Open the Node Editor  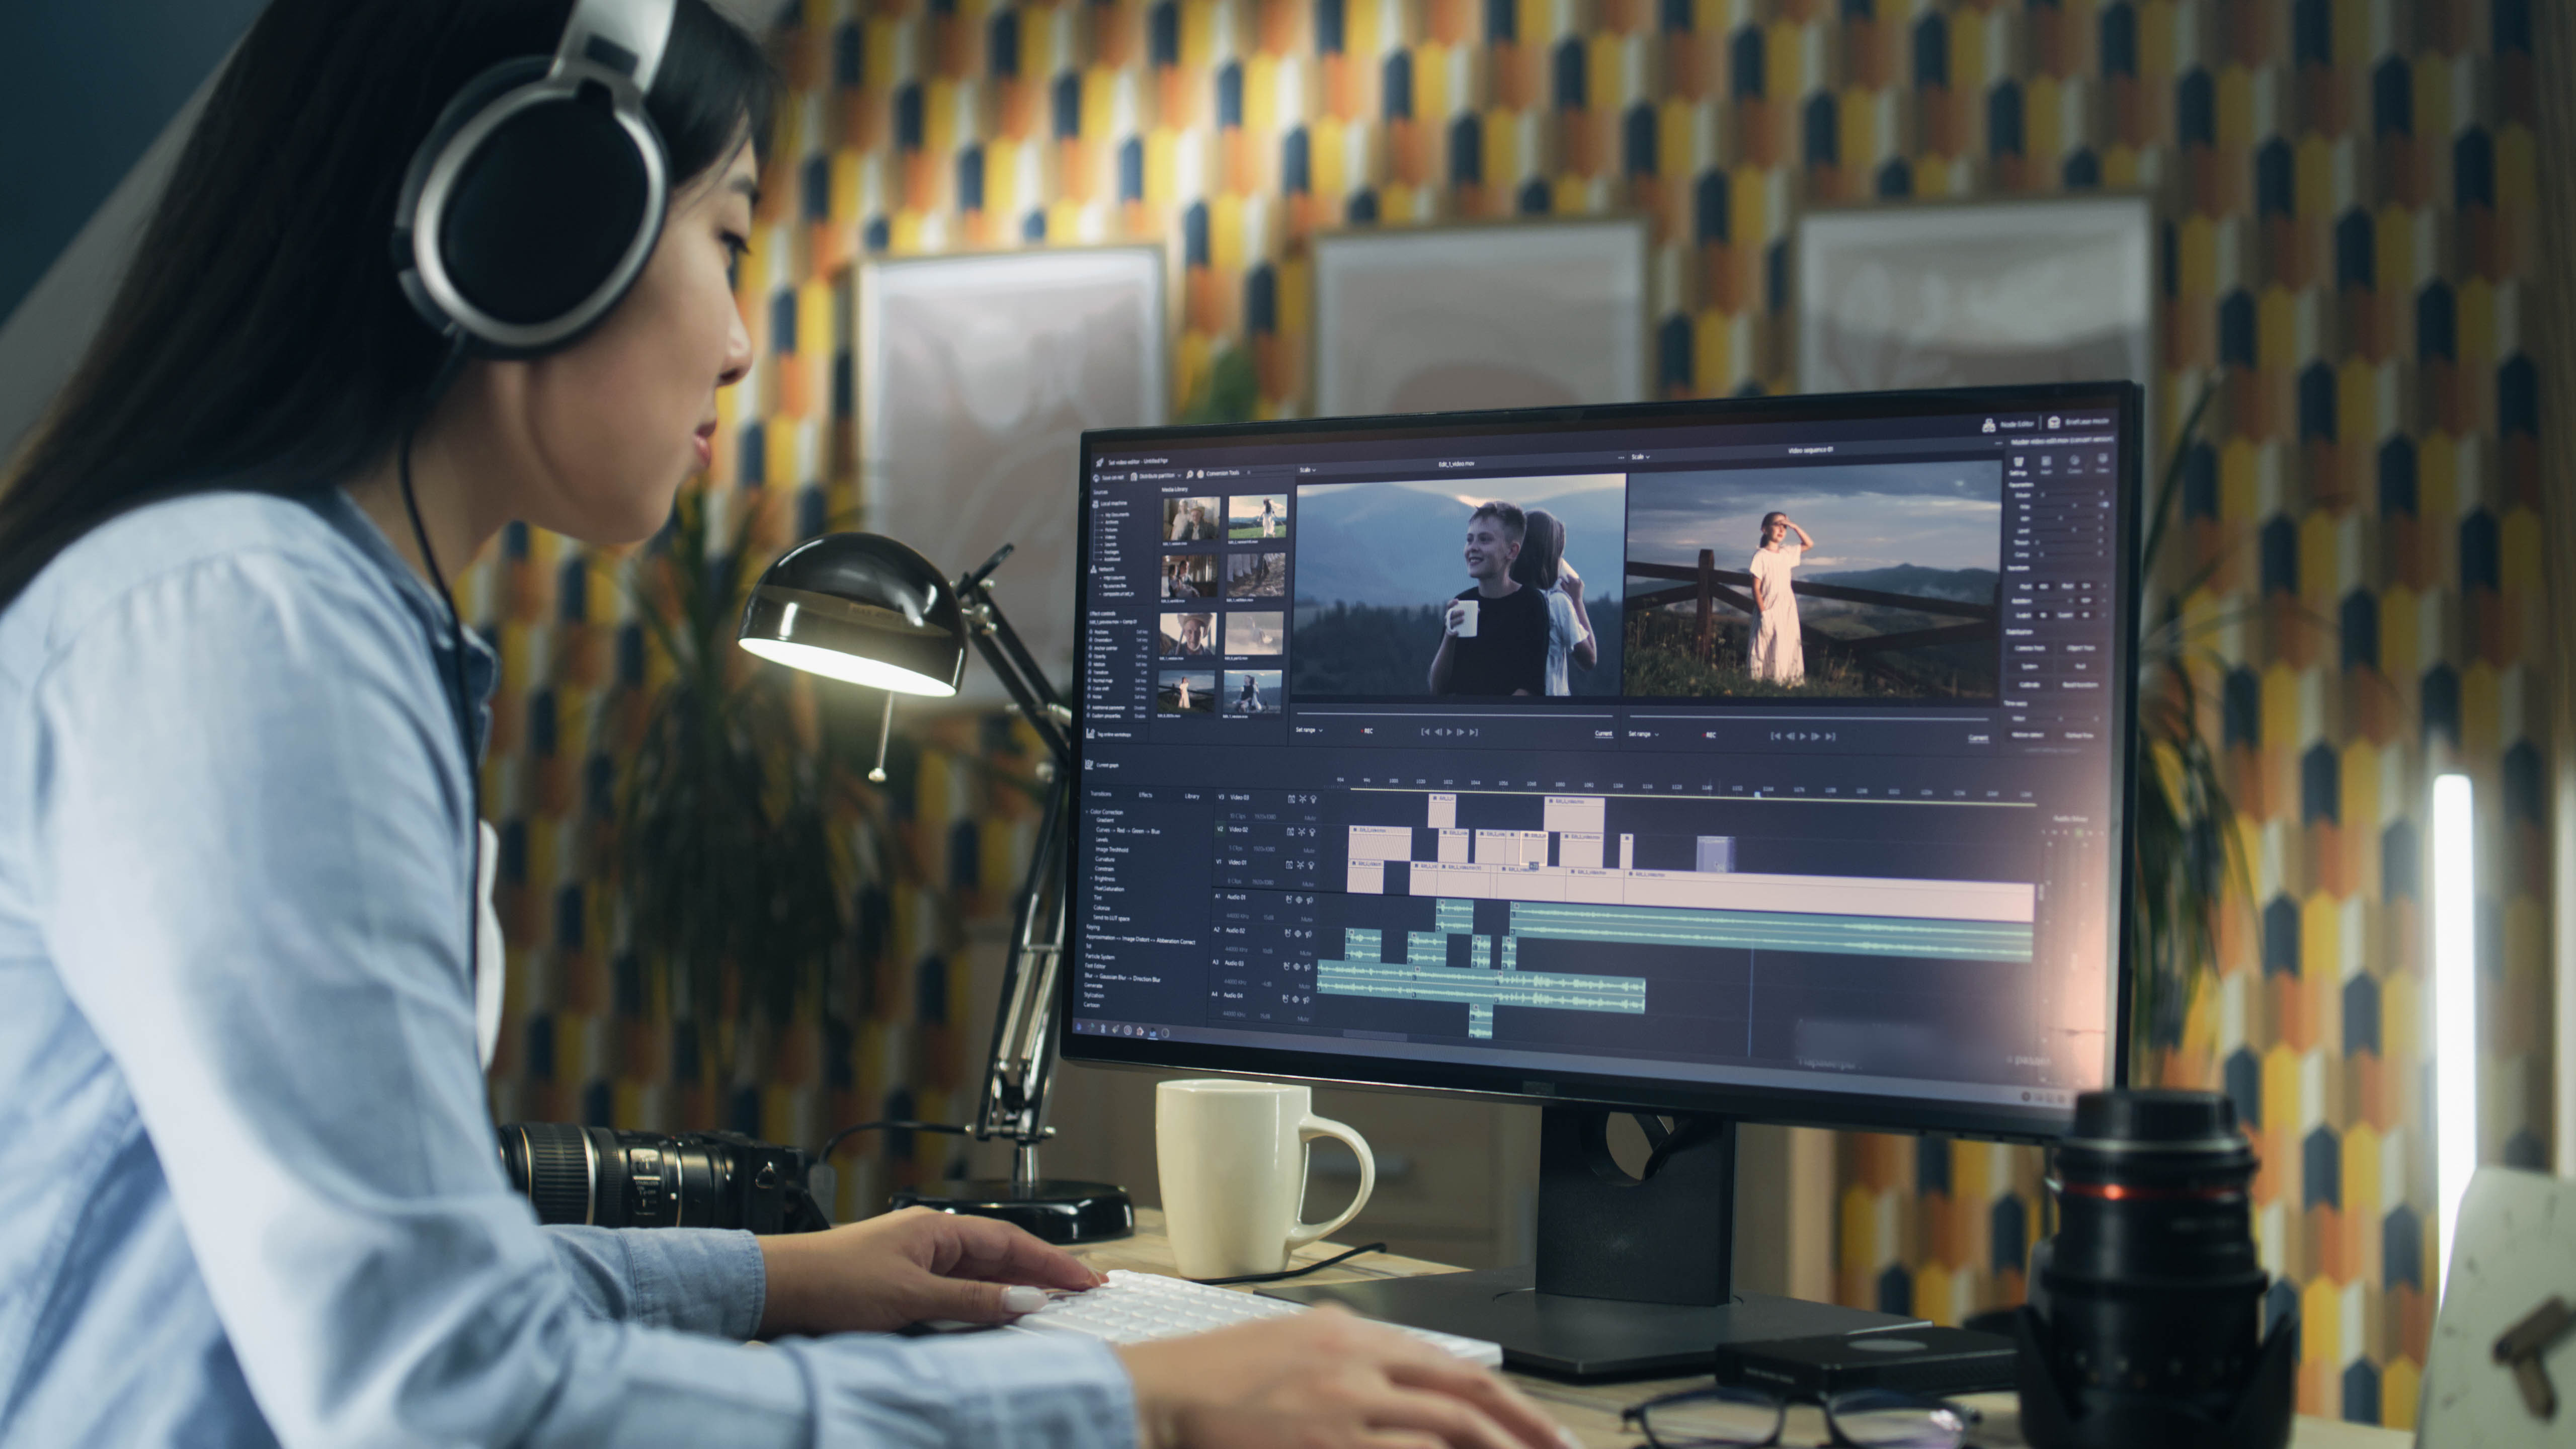pos(2008,424)
